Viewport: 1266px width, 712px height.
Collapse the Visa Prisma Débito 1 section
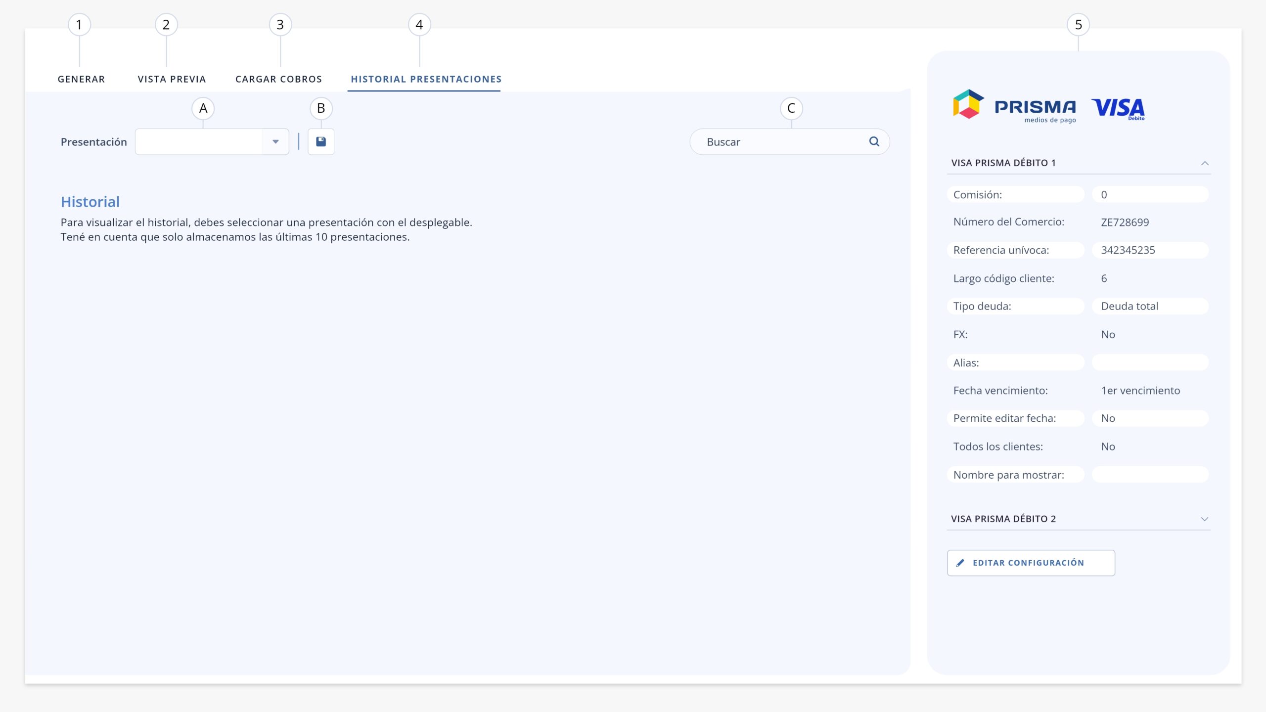[1205, 163]
